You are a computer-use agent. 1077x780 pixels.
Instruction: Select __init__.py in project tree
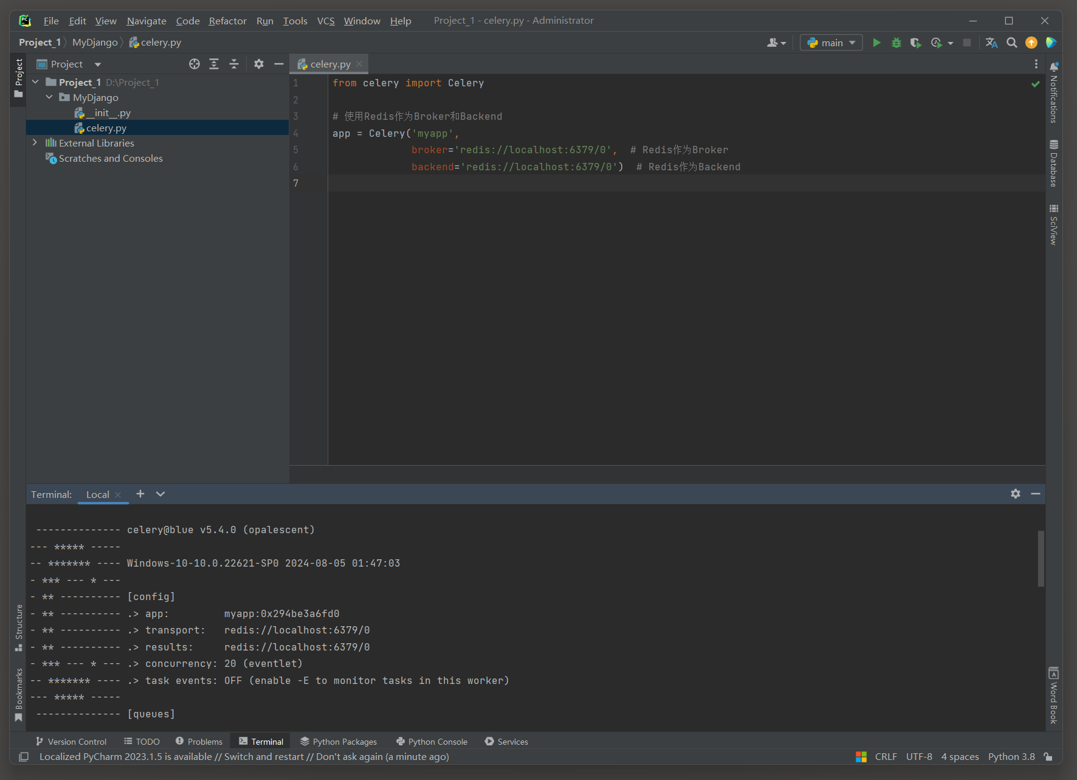point(108,112)
